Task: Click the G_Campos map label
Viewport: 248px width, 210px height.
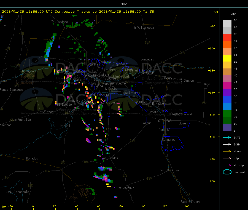Action: tap(187, 81)
